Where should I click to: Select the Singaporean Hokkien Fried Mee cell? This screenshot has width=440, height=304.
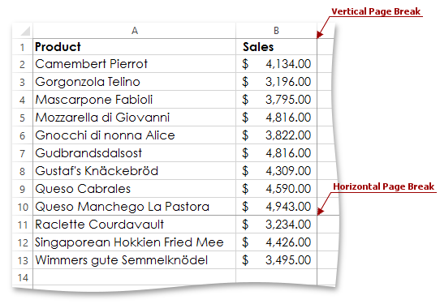coord(135,242)
